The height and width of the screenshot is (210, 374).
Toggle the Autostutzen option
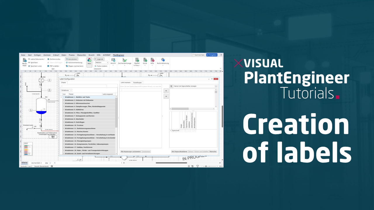[71, 59]
